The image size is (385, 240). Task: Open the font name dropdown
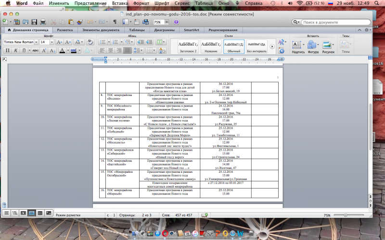[x=36, y=42]
